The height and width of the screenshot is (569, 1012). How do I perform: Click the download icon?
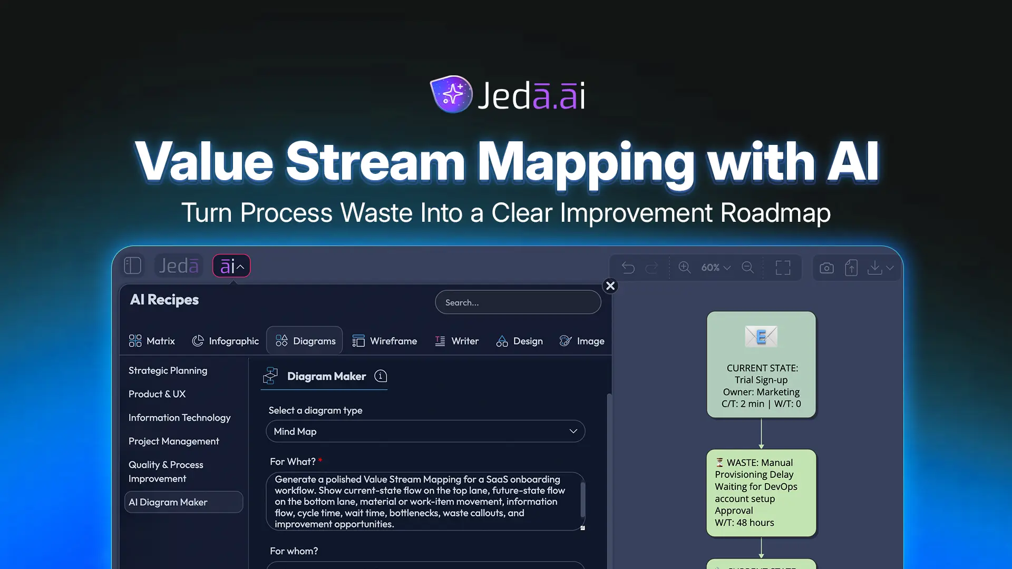[874, 268]
